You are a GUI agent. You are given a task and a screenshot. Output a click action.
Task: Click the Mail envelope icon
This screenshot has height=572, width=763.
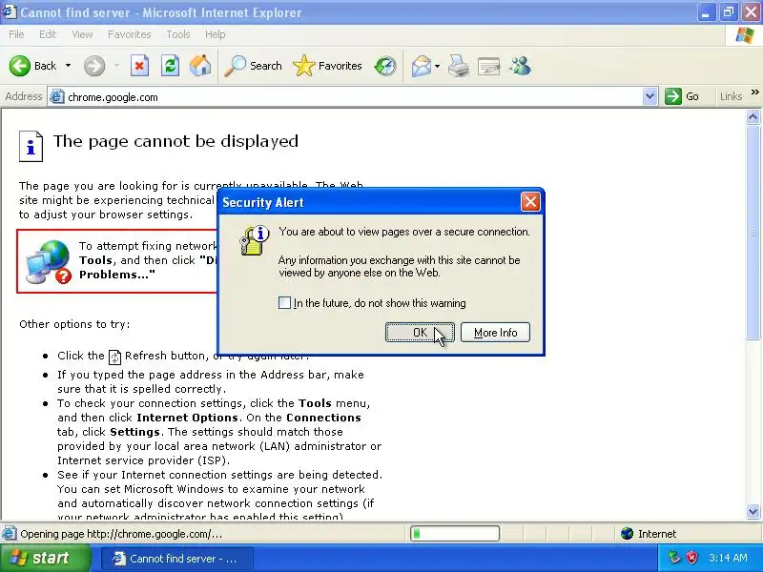pyautogui.click(x=421, y=66)
